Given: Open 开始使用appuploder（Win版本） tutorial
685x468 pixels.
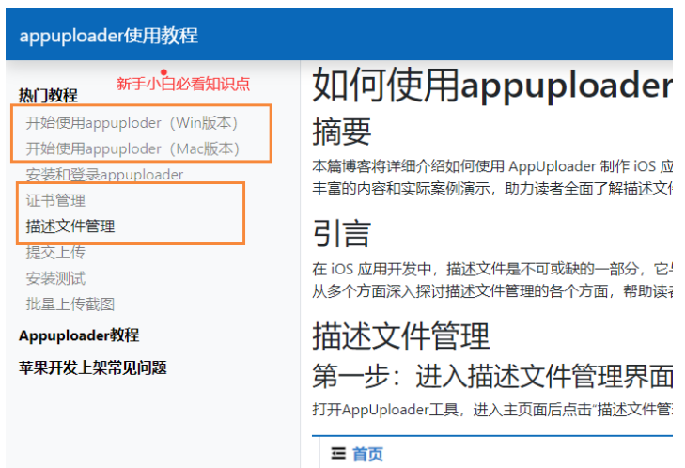Looking at the screenshot, I should (x=132, y=123).
